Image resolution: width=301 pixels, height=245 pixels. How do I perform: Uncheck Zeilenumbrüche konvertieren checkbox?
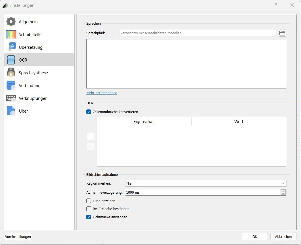[x=89, y=112]
